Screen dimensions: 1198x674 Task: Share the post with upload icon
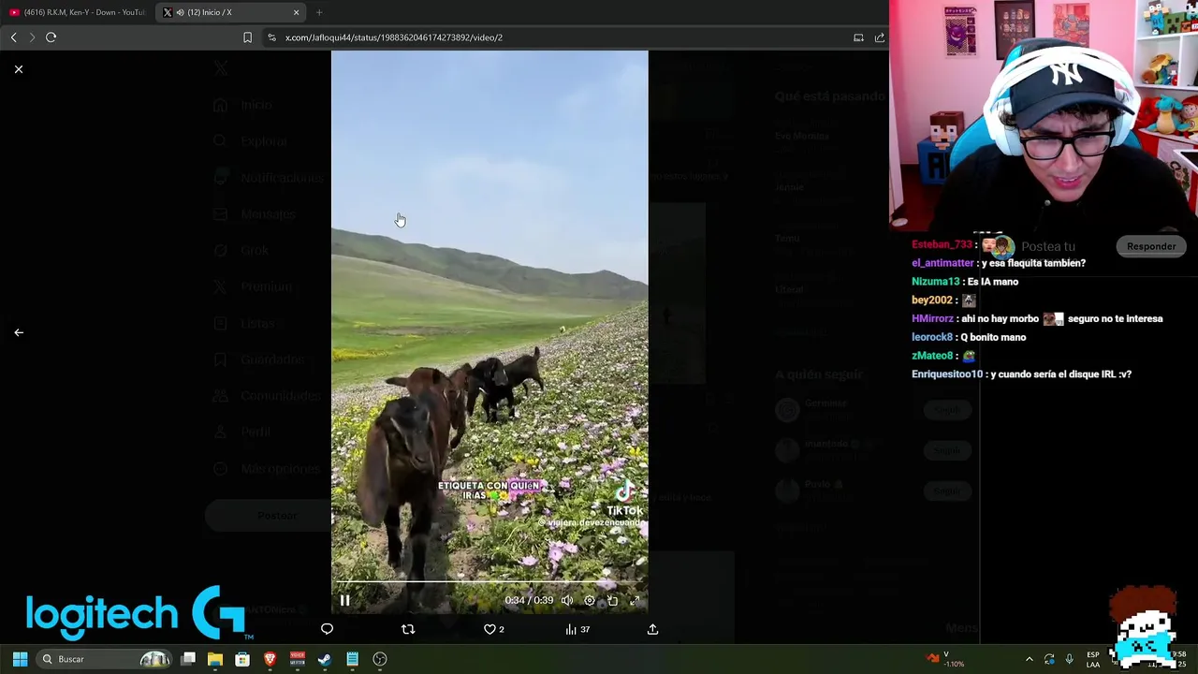click(652, 629)
